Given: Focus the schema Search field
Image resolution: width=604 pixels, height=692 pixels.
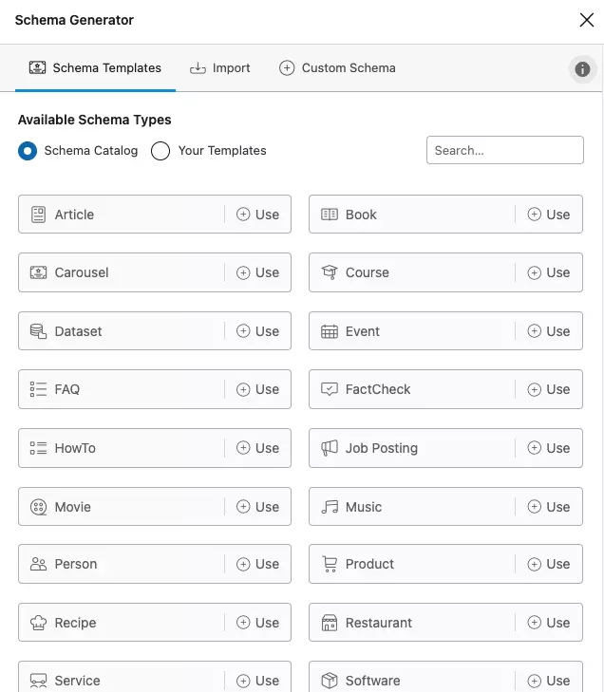Looking at the screenshot, I should pyautogui.click(x=504, y=150).
